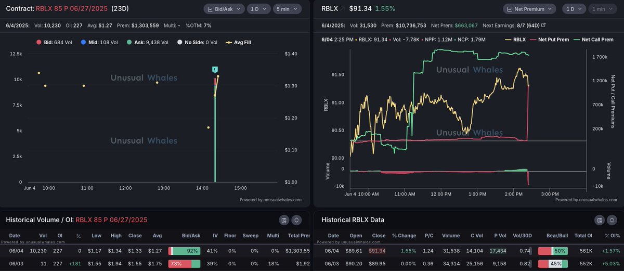This screenshot has width=624, height=271.
Task: Click the alert flag marker on contract chart
Action: click(215, 69)
